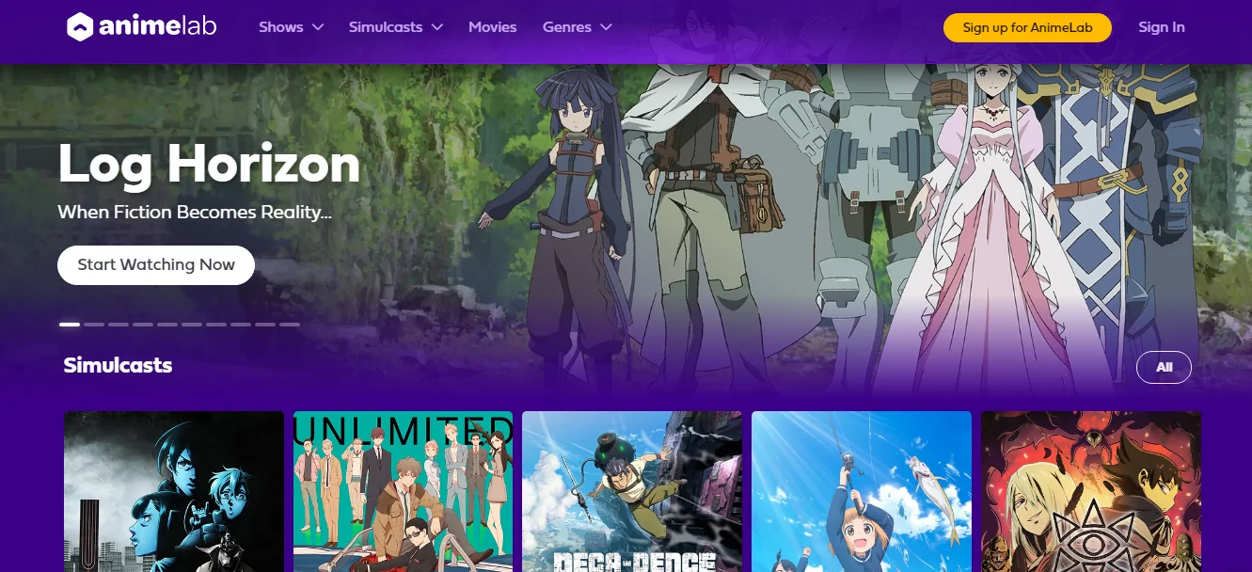Go to the Movies page
Viewport: 1252px width, 572px height.
tap(493, 27)
